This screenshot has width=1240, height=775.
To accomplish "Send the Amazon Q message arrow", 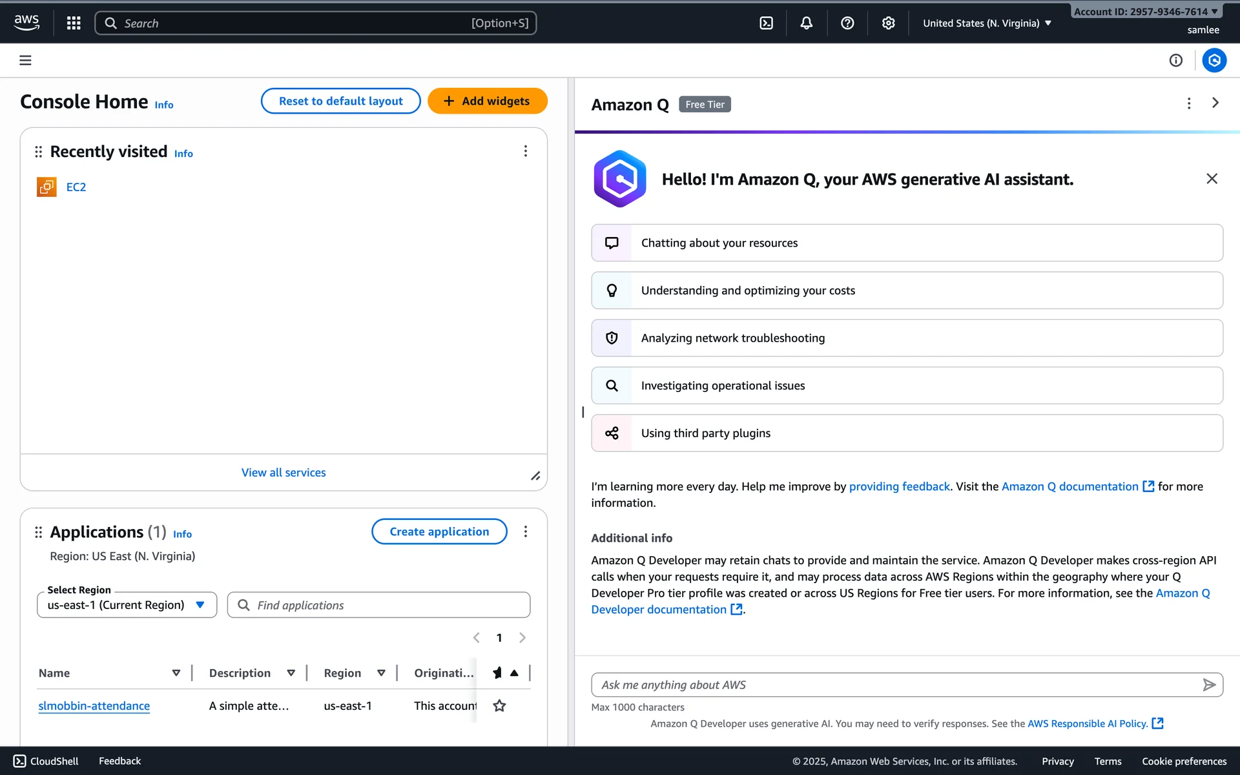I will pos(1209,685).
